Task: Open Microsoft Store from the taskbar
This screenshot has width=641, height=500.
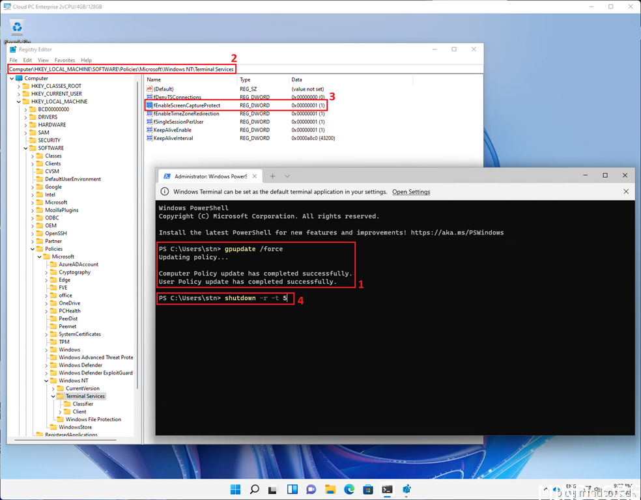Action: click(368, 490)
